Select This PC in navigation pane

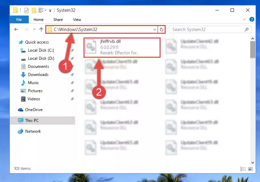coord(43,121)
